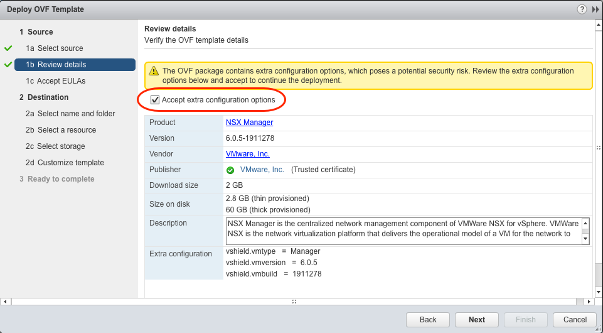Follow the VMware, Inc. vendor link
The height and width of the screenshot is (333, 603).
click(x=247, y=154)
